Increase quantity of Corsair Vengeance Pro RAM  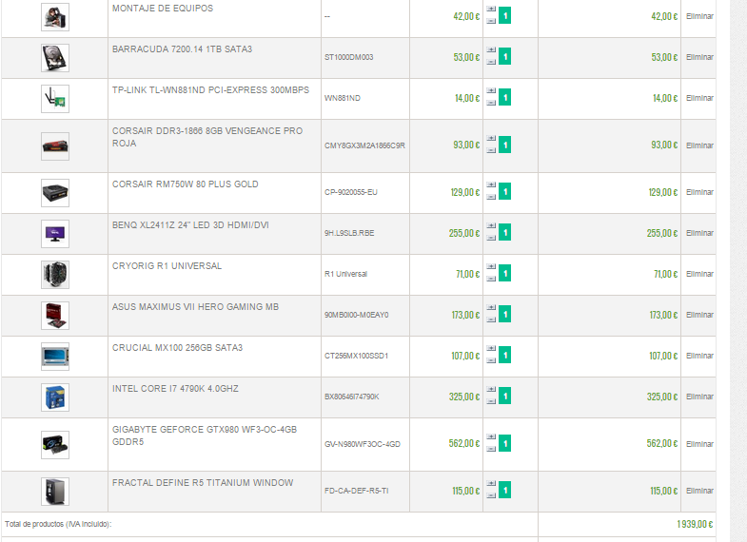point(491,139)
